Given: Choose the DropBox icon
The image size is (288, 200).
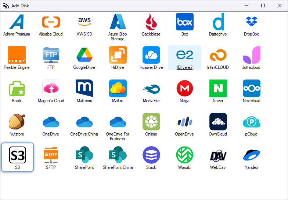Looking at the screenshot, I should click(251, 22).
